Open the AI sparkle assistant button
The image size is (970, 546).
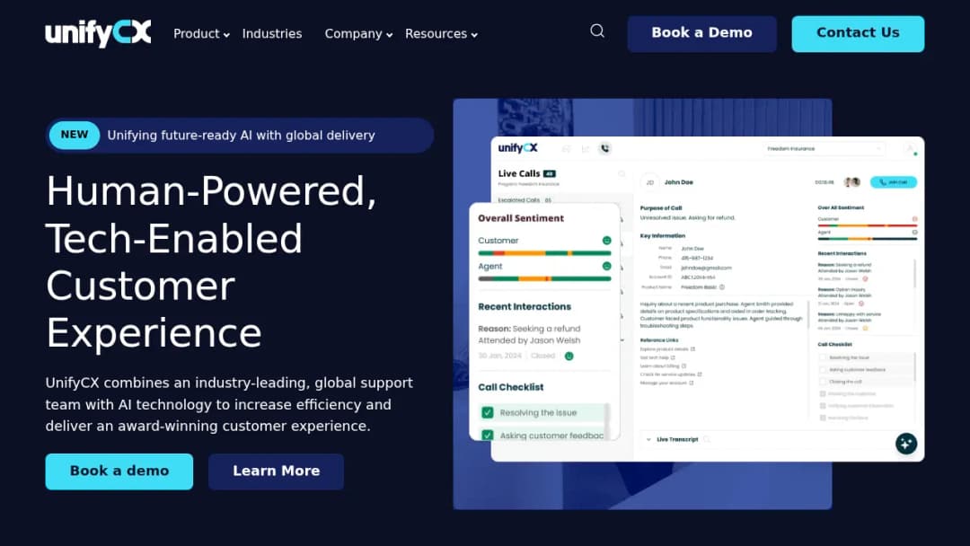[x=906, y=444]
